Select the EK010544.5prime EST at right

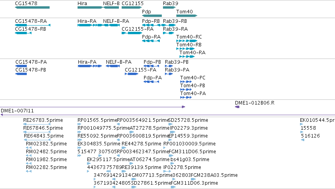[x=302, y=124]
